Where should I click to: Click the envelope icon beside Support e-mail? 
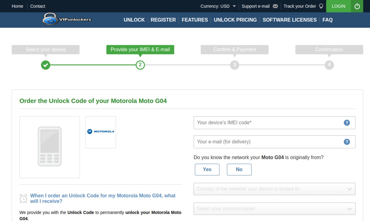click(275, 6)
